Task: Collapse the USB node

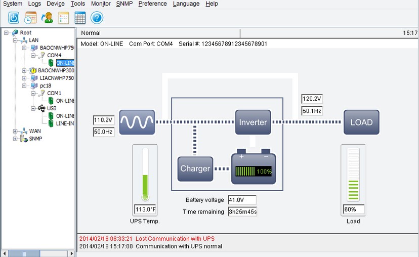Action: (x=33, y=108)
